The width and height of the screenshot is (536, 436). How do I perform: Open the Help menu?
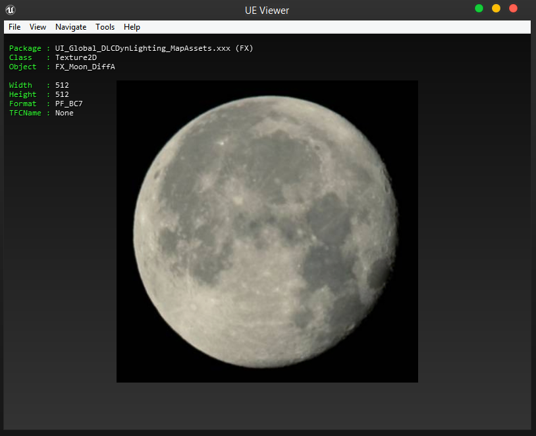click(132, 27)
